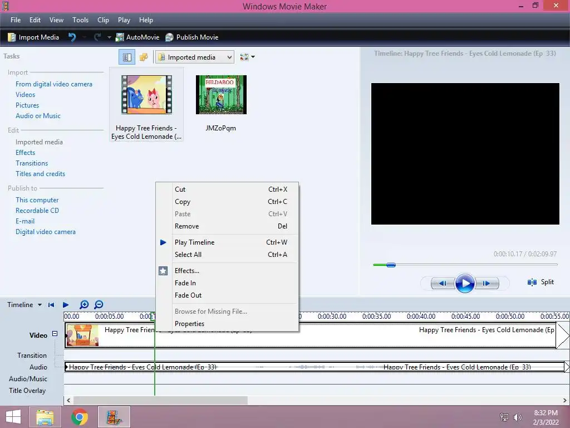
Task: Toggle the Tasks pane view button
Action: tap(127, 57)
